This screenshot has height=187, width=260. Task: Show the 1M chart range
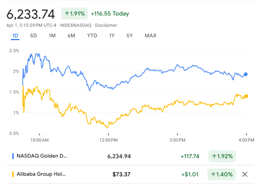[x=52, y=36]
